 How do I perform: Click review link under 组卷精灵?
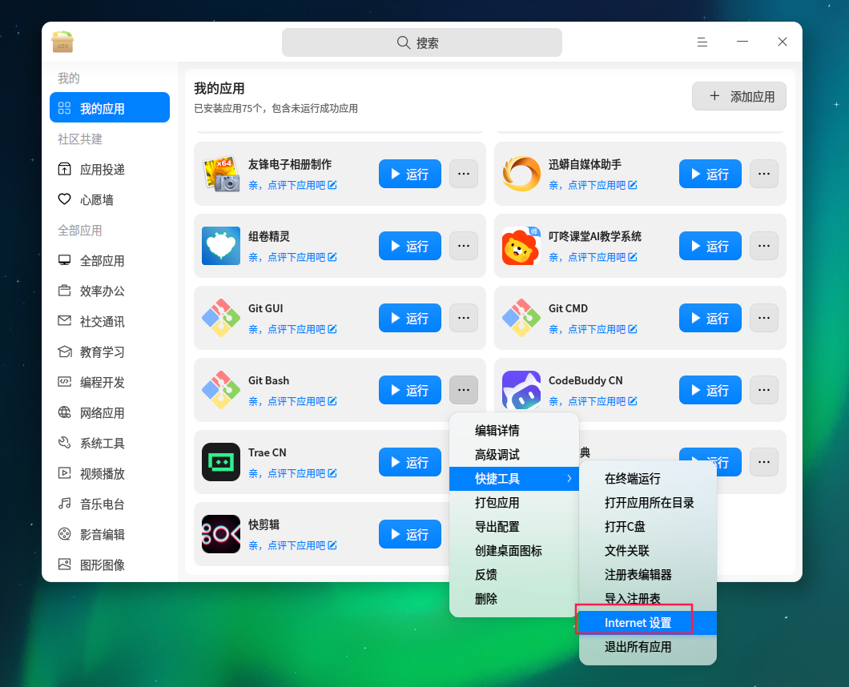click(292, 257)
